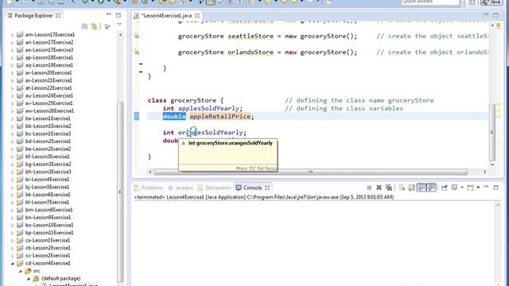
Task: Click the warning marker beside the orlandoStore line
Action: 137,52
